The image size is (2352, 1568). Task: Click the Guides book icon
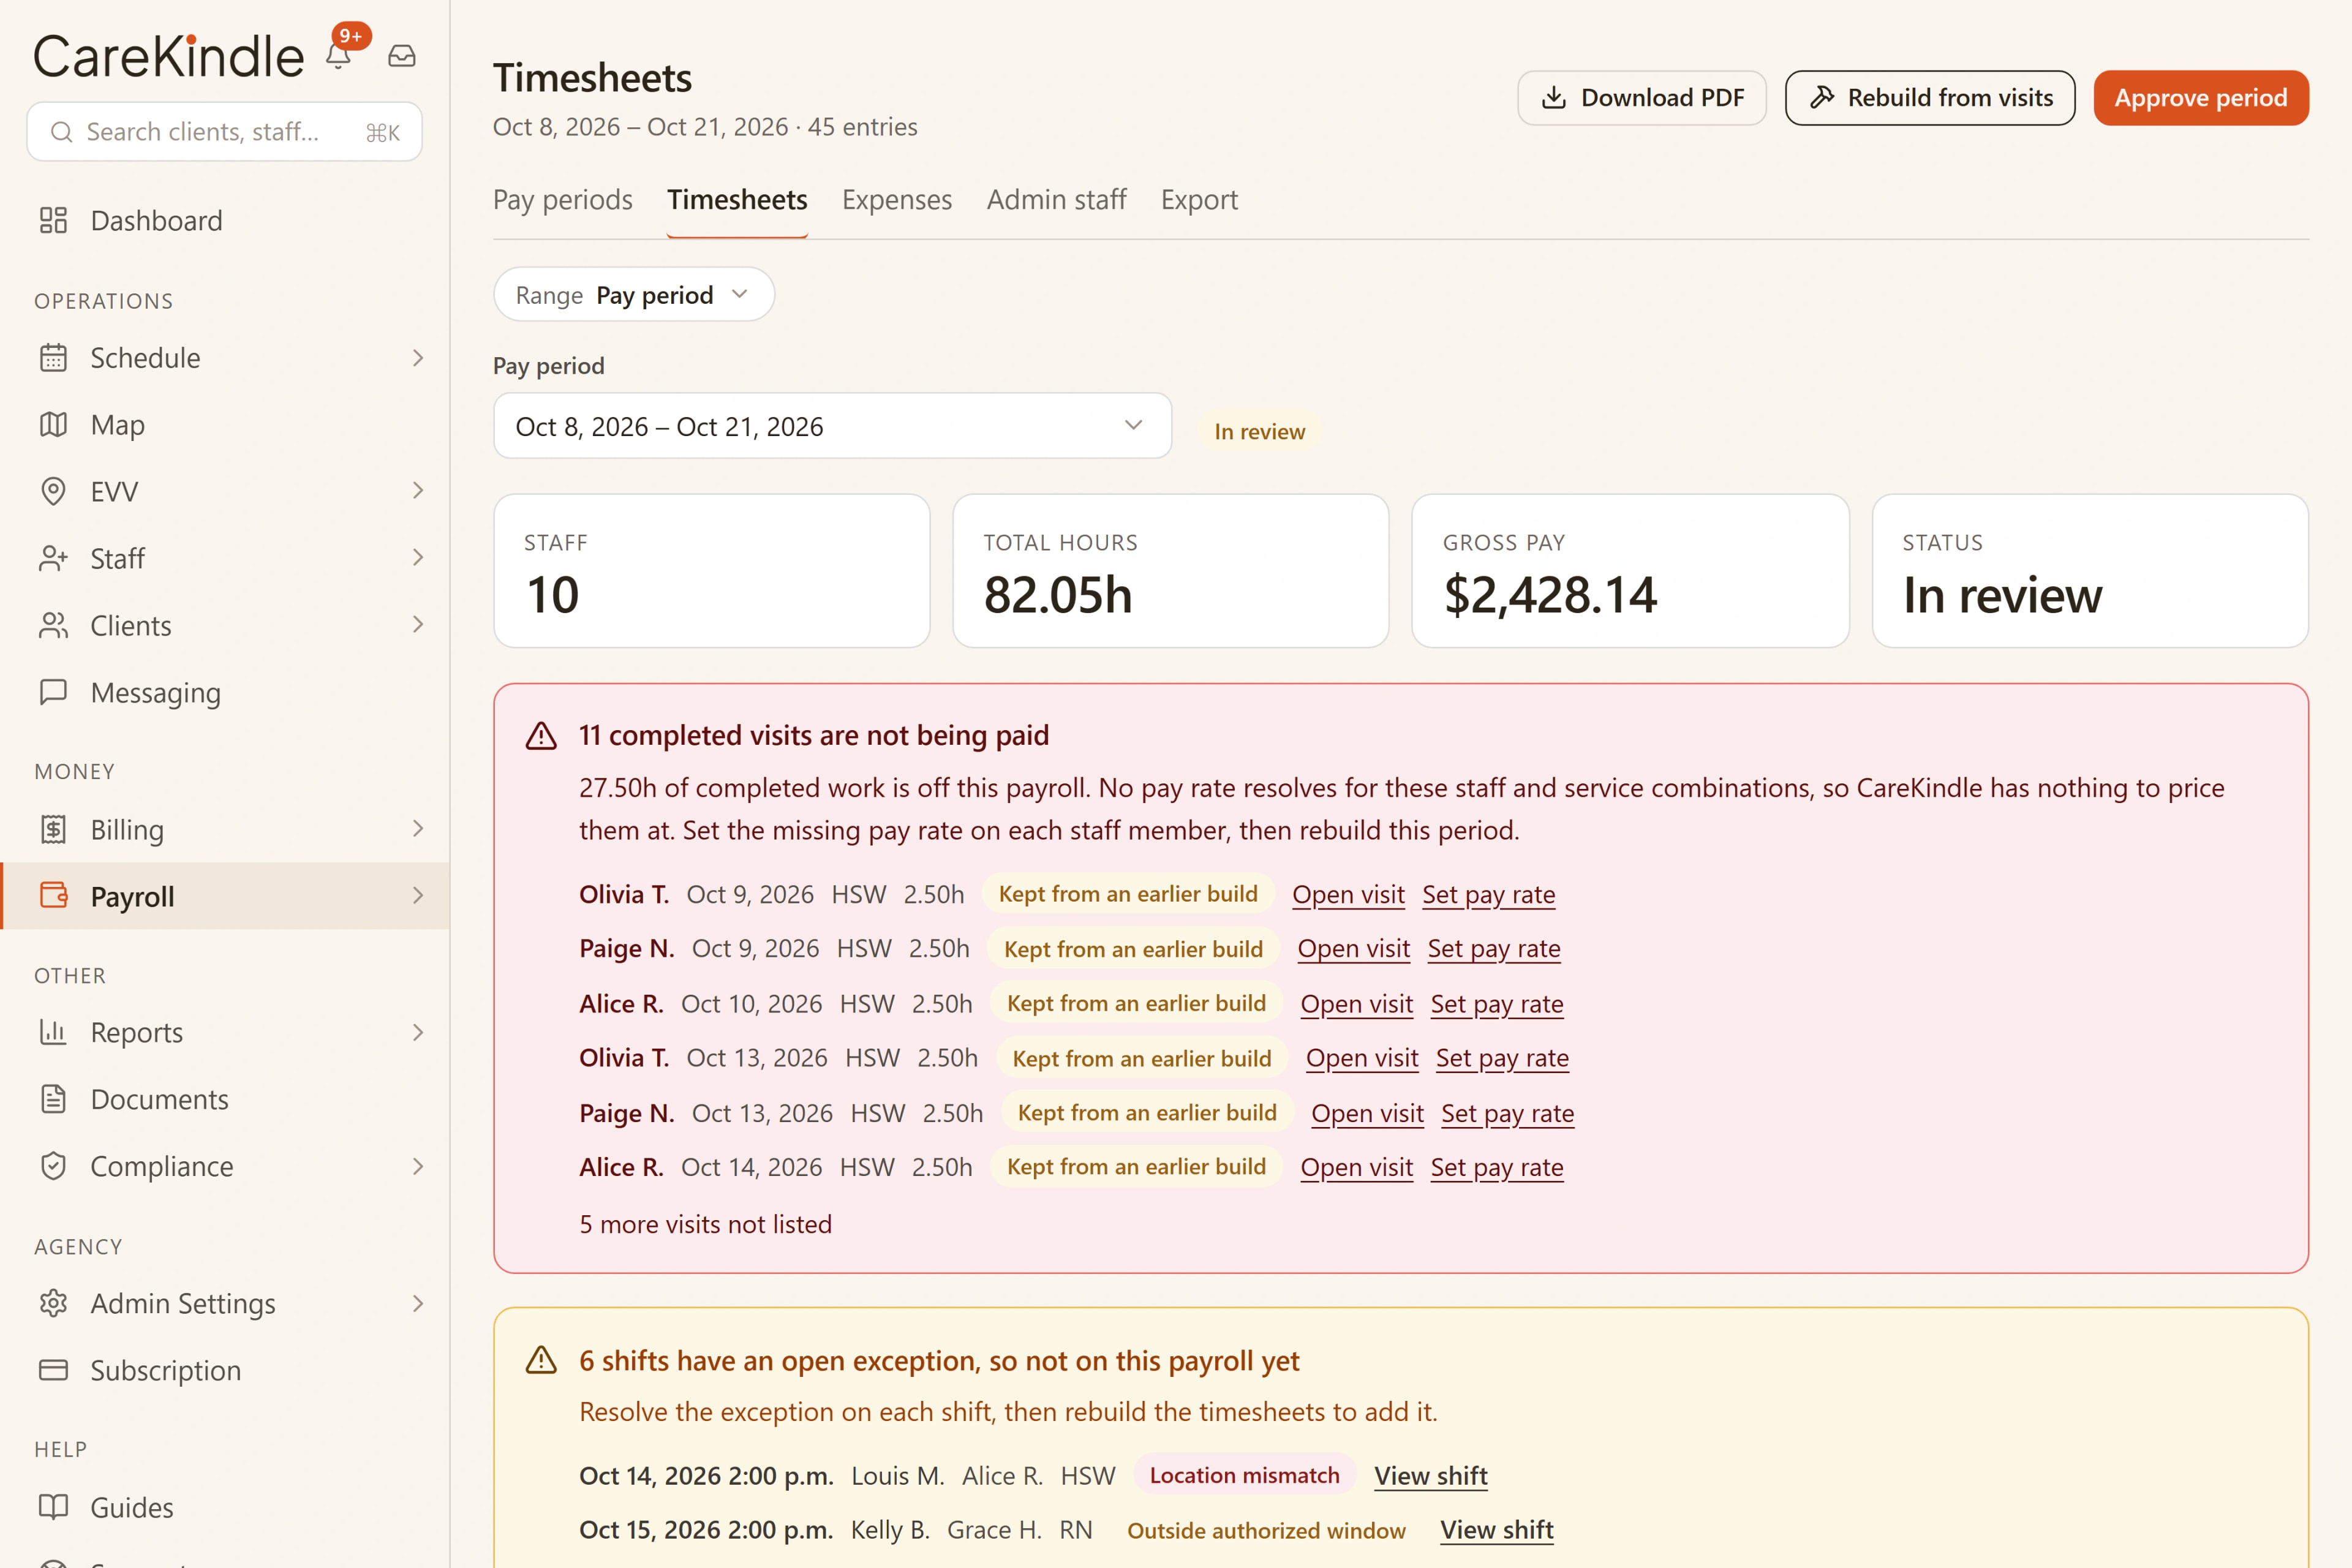(53, 1507)
